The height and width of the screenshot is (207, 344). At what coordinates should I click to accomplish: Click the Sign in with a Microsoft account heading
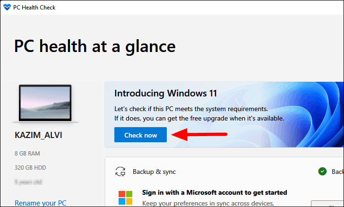[x=215, y=192]
